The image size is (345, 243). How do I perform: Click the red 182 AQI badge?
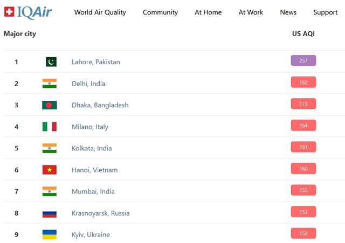click(x=303, y=82)
